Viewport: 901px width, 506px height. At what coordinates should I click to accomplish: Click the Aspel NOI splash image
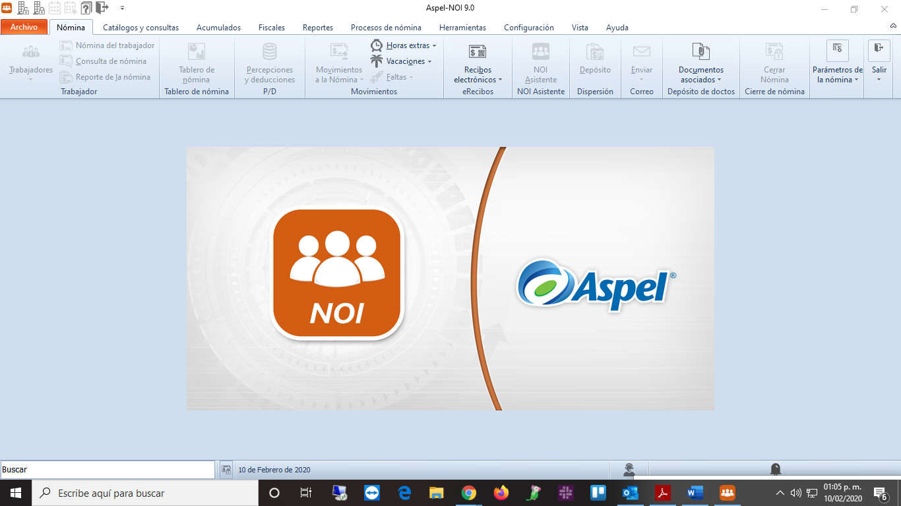450,279
